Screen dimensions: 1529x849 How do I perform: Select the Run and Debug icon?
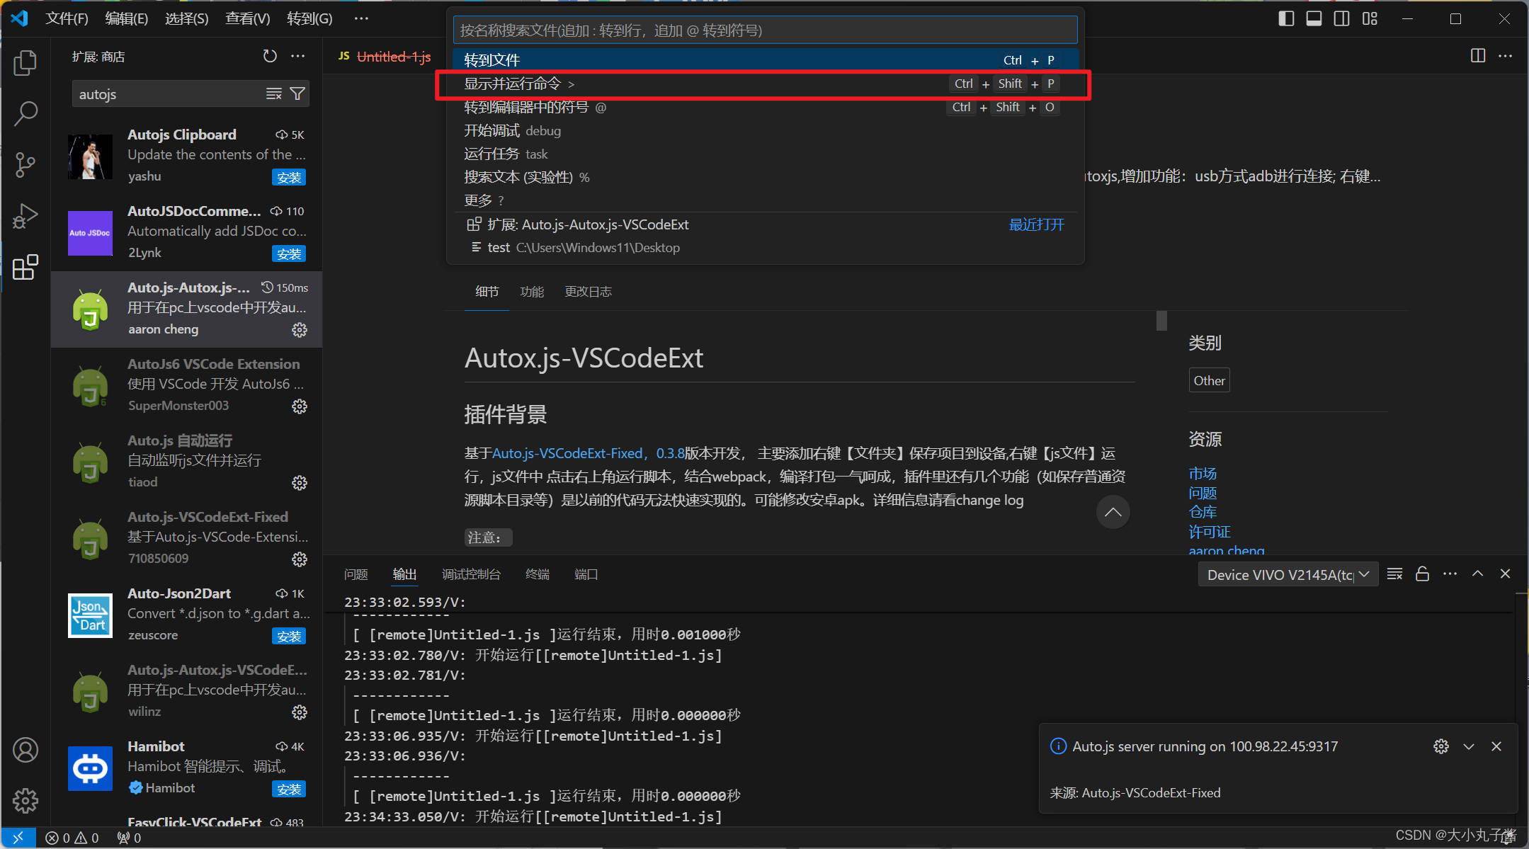(x=25, y=215)
